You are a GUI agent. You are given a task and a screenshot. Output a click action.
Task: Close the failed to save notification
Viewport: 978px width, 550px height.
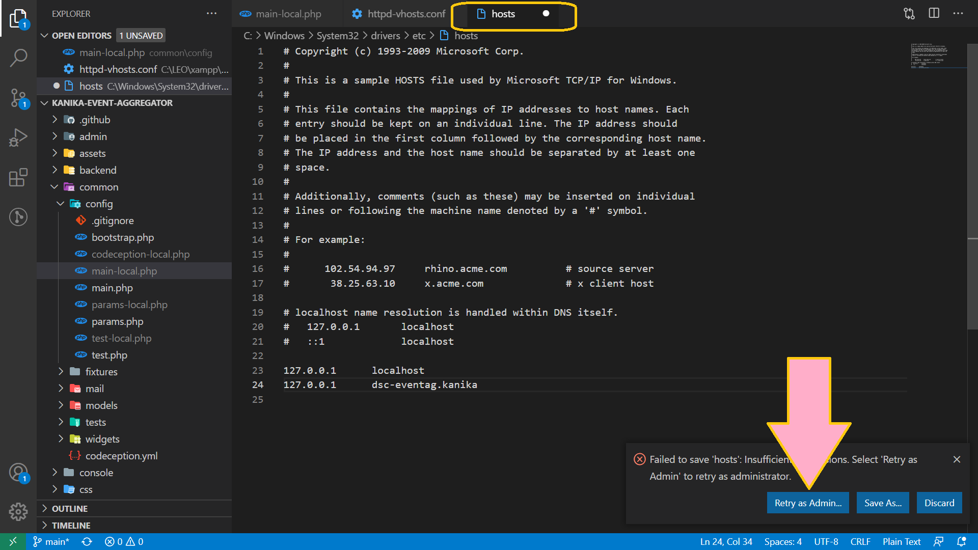(957, 459)
